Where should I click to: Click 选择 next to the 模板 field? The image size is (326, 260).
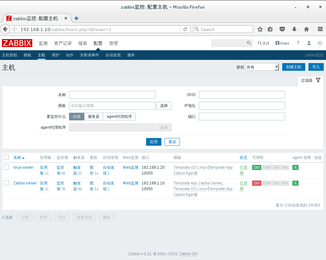[x=164, y=106]
